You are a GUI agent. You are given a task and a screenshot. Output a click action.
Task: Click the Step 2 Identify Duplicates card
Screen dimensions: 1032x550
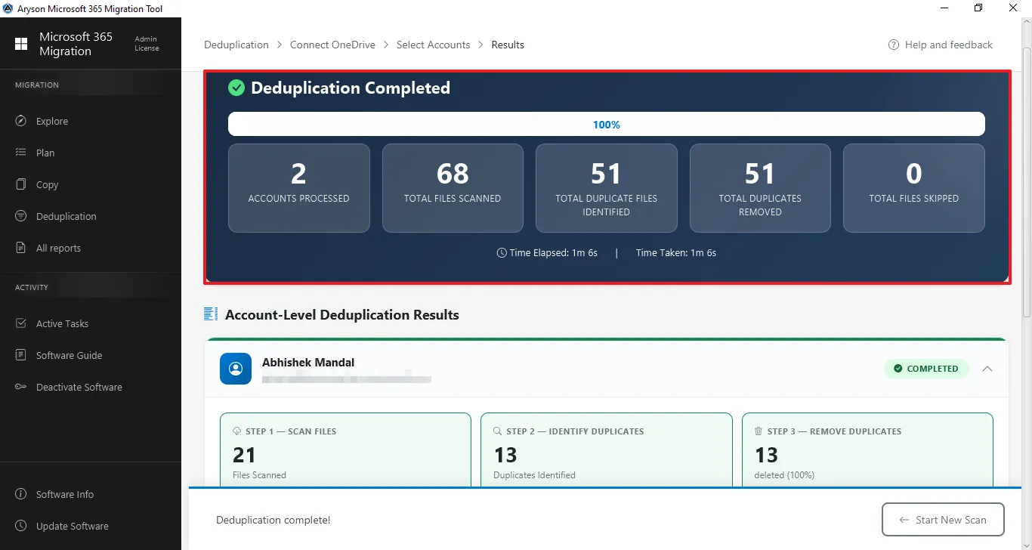(x=607, y=450)
